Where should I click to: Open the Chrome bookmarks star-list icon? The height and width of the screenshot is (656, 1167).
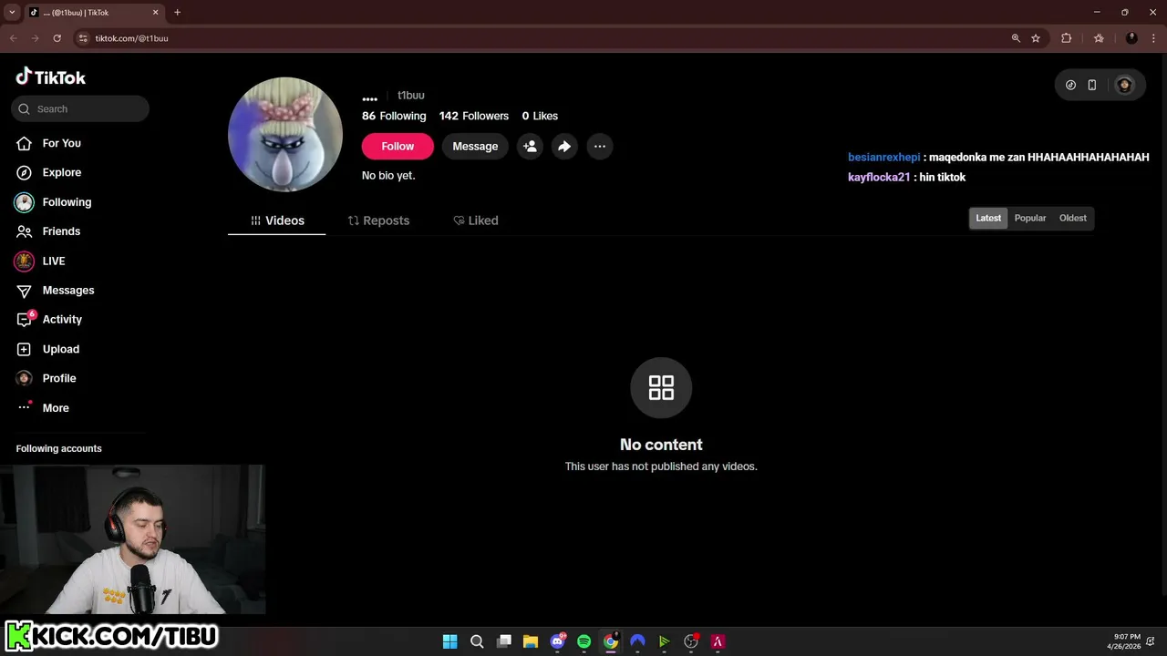click(1099, 38)
